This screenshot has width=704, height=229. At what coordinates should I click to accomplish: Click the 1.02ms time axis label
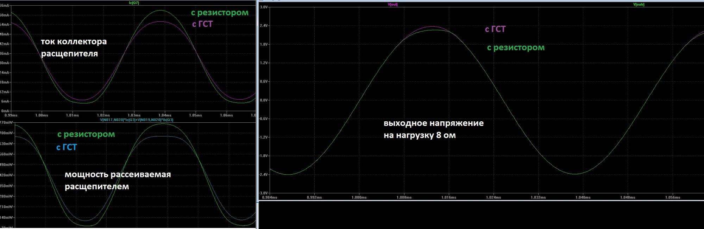pos(103,115)
